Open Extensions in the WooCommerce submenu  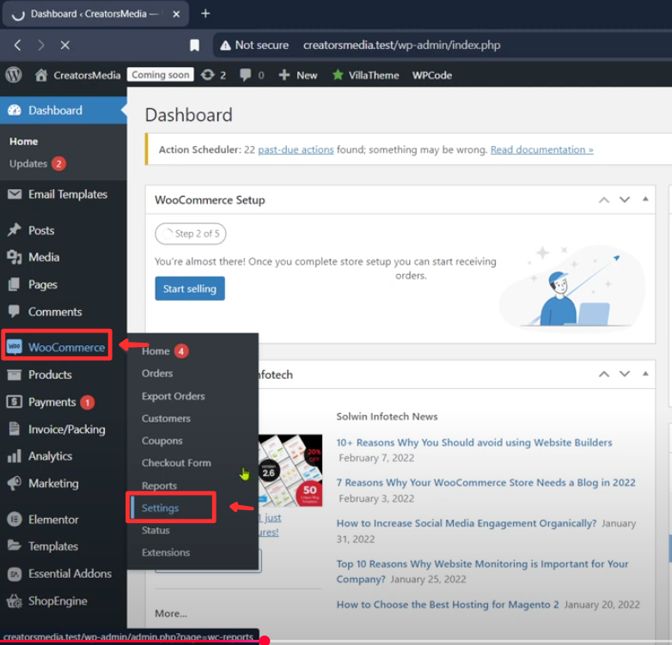click(x=166, y=552)
